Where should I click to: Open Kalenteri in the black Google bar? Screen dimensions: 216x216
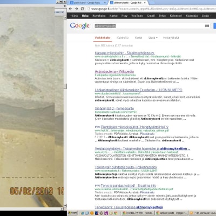(x=175, y=16)
